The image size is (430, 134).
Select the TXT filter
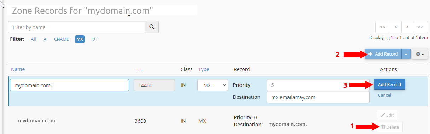94,39
